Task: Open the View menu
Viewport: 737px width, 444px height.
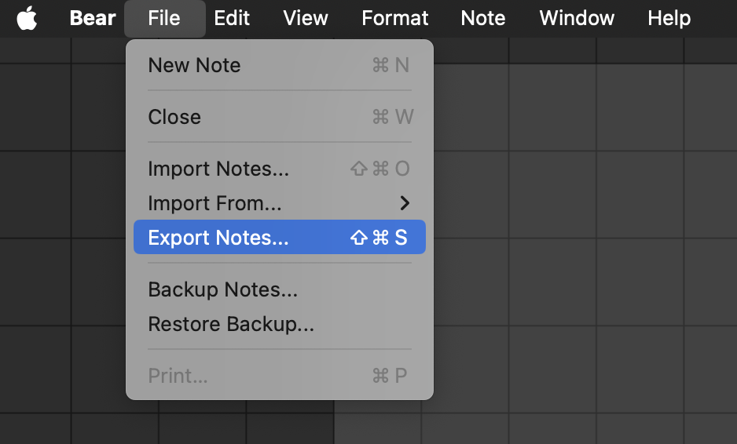Action: click(x=306, y=18)
